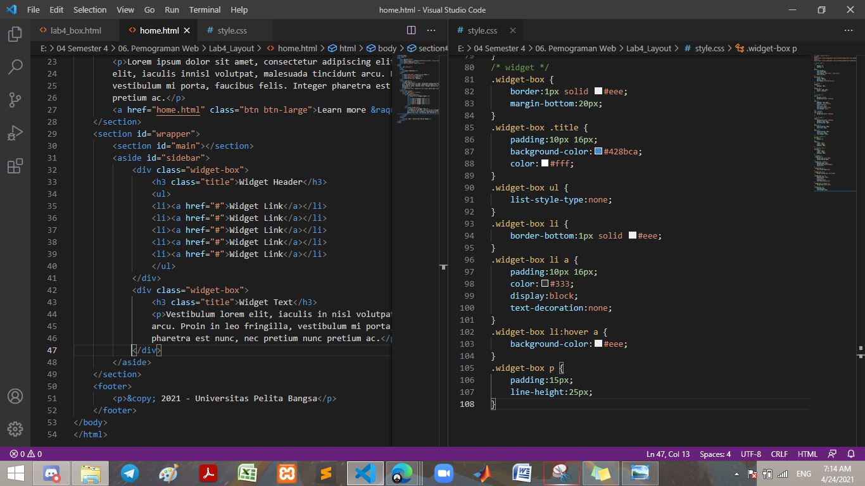Image resolution: width=865 pixels, height=486 pixels.
Task: Change indentation via Spaces: 4
Action: (715, 454)
